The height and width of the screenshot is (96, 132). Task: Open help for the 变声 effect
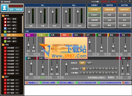click(94, 54)
